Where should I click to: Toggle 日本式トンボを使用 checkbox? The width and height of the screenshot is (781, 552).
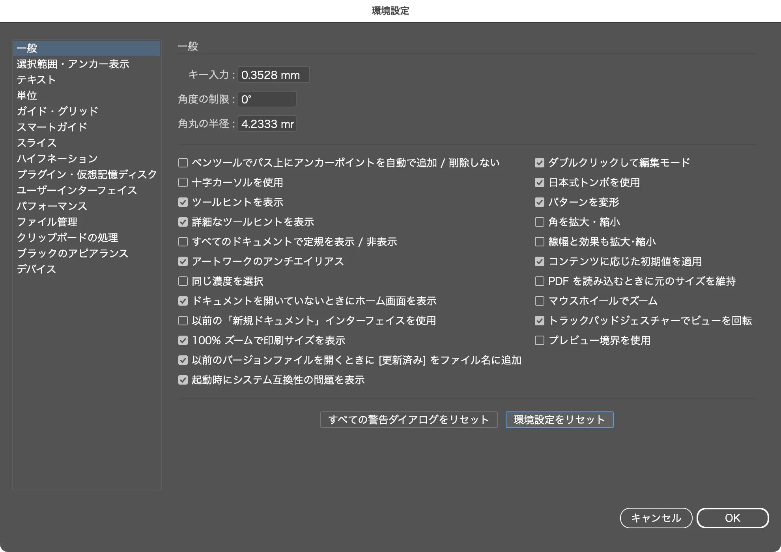point(539,182)
